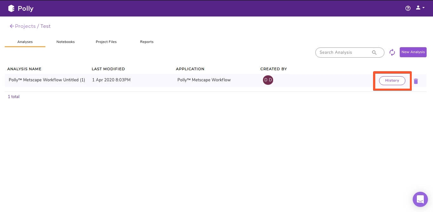Select the Analyses tab
The height and width of the screenshot is (212, 433).
25,41
